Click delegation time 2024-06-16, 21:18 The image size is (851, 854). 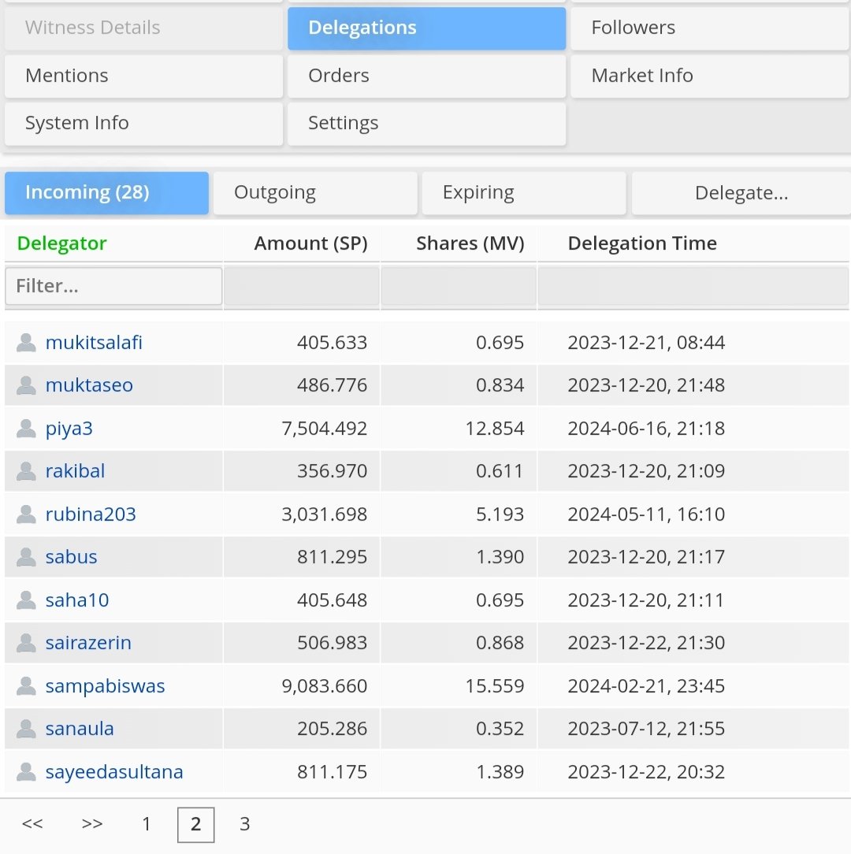[646, 429]
